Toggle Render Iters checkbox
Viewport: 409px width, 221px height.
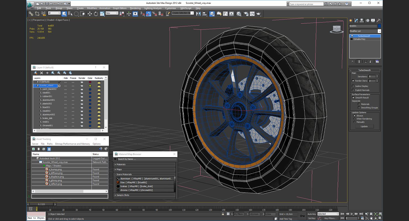point(353,81)
